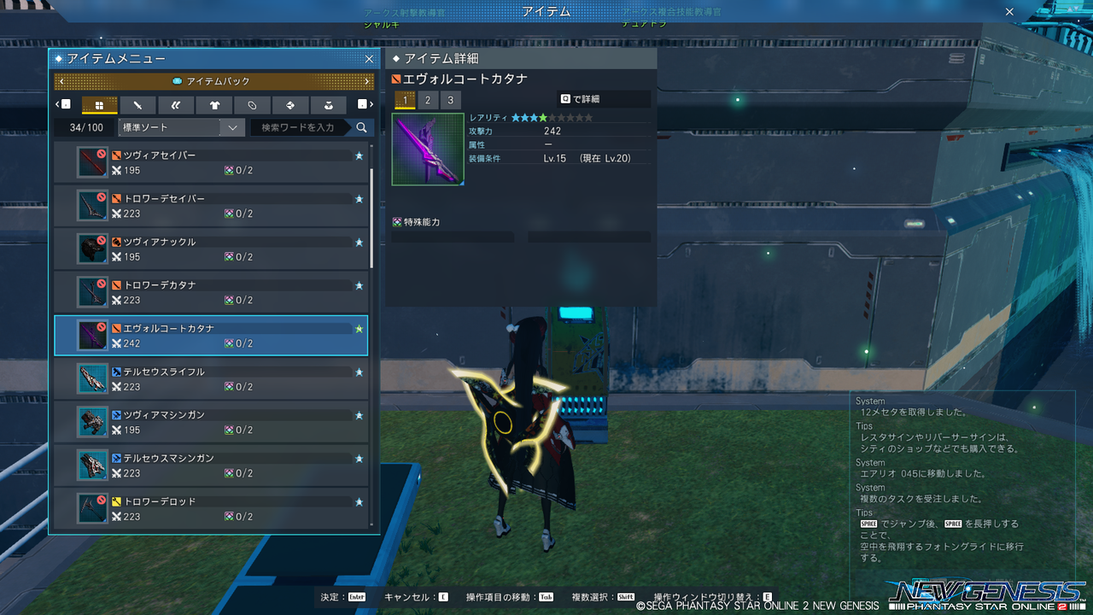
Task: Click the augment slot icon on ツヴィアセイバー row
Action: (x=229, y=171)
